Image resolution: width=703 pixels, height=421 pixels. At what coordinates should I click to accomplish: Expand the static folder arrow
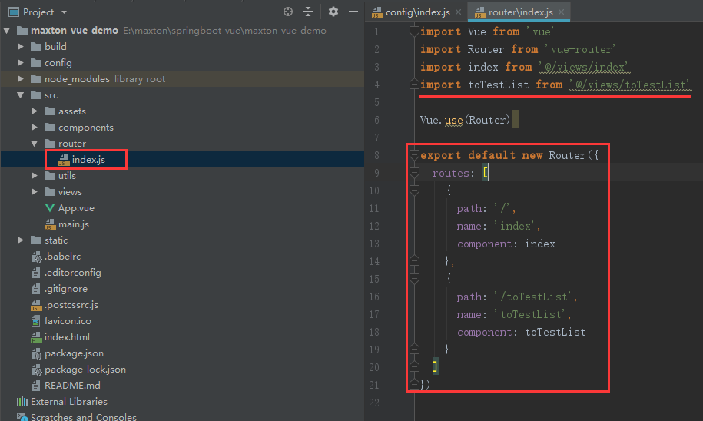click(x=21, y=240)
